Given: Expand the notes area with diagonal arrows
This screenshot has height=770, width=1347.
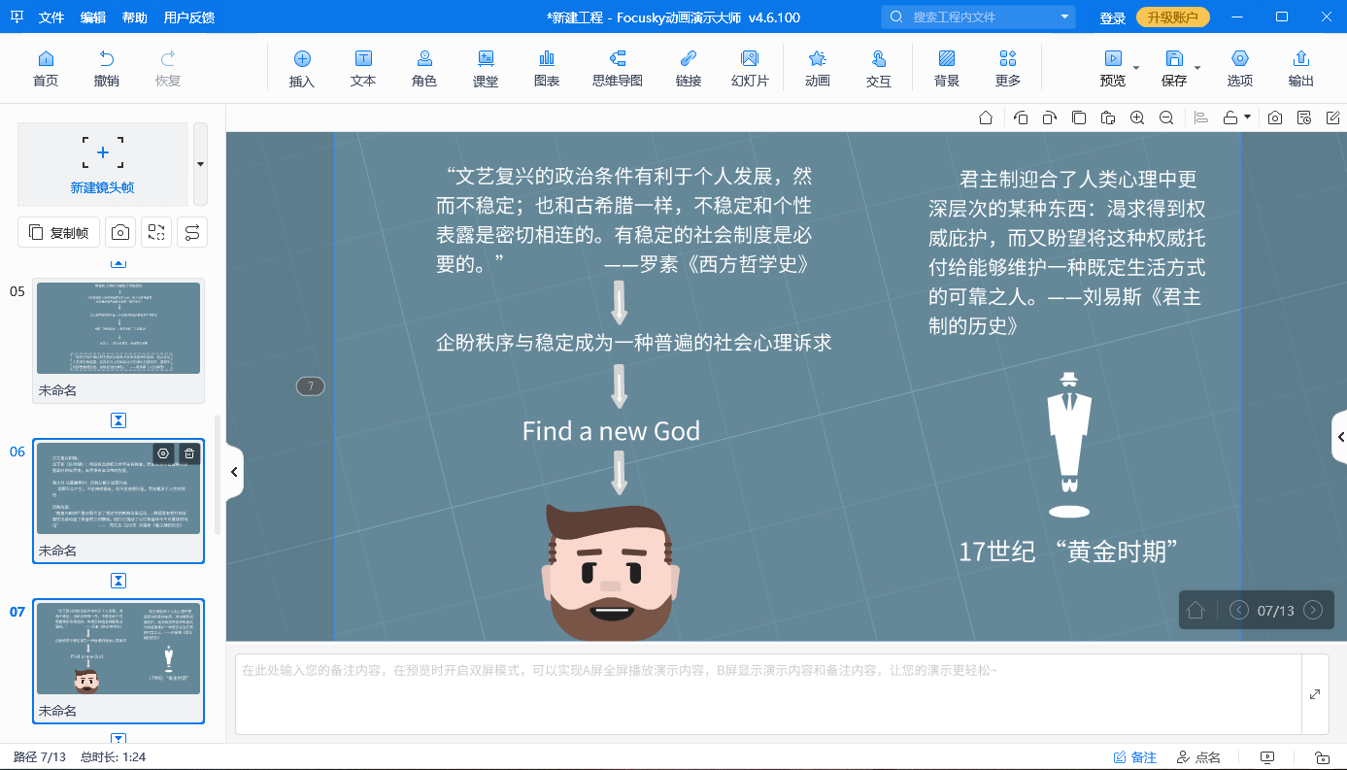Looking at the screenshot, I should [1315, 694].
